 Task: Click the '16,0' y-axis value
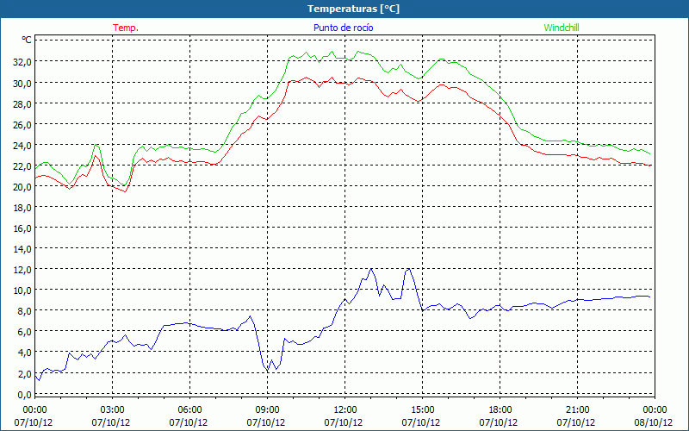[x=22, y=228]
